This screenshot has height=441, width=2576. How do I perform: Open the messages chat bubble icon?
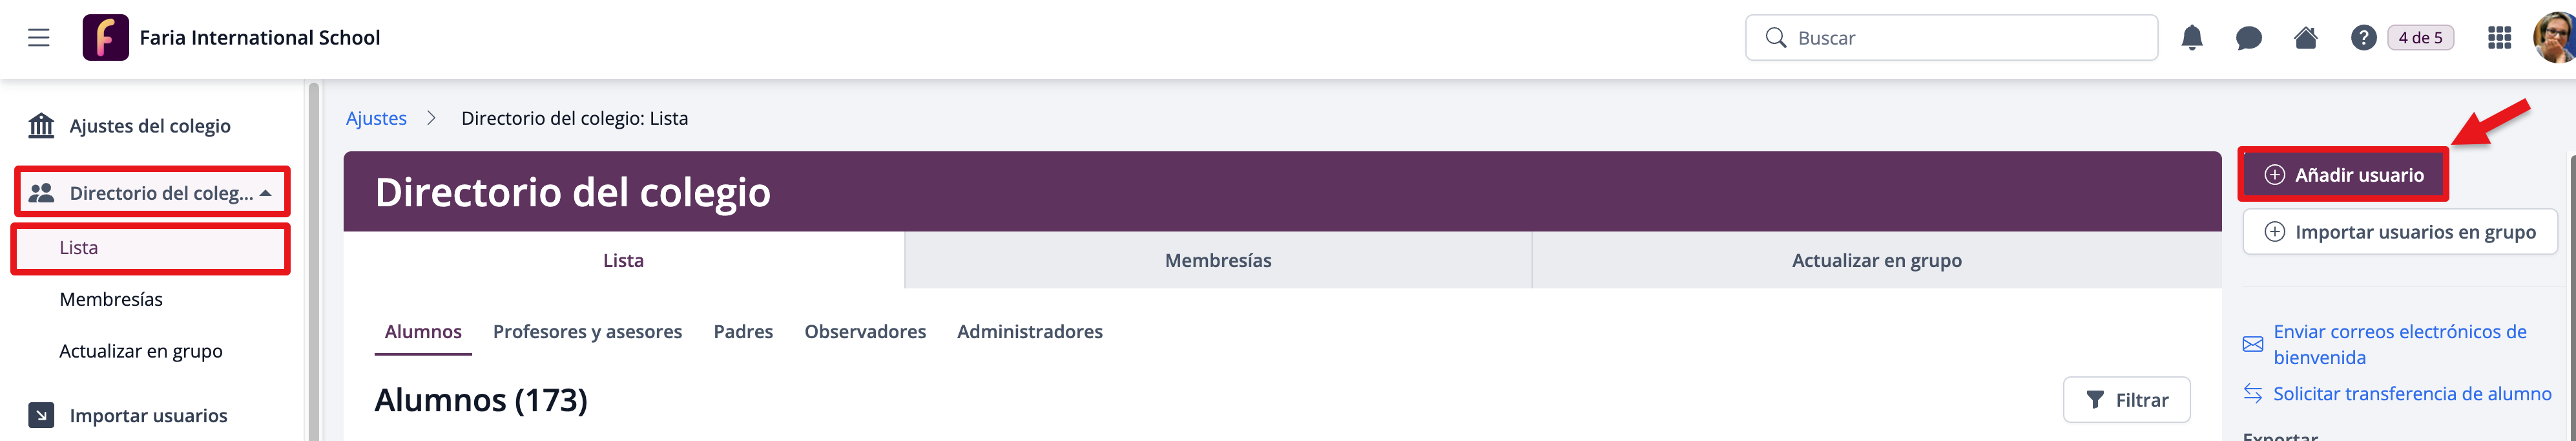click(x=2248, y=38)
